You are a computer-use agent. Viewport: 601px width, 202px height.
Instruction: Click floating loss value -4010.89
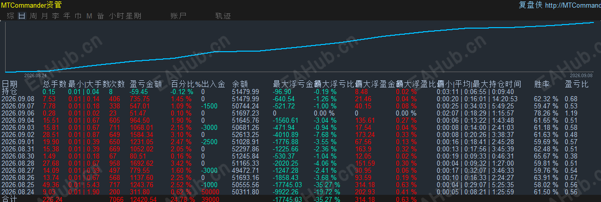coord(286,134)
